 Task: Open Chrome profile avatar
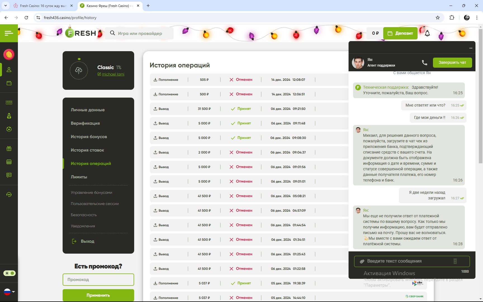pos(467,18)
